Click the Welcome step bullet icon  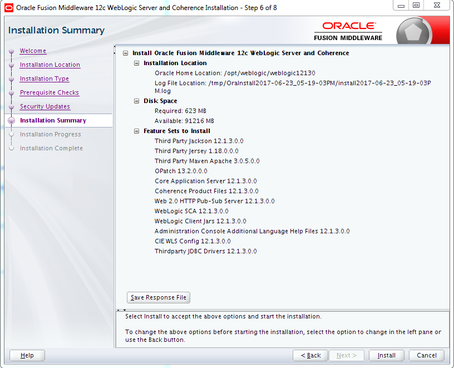11,51
